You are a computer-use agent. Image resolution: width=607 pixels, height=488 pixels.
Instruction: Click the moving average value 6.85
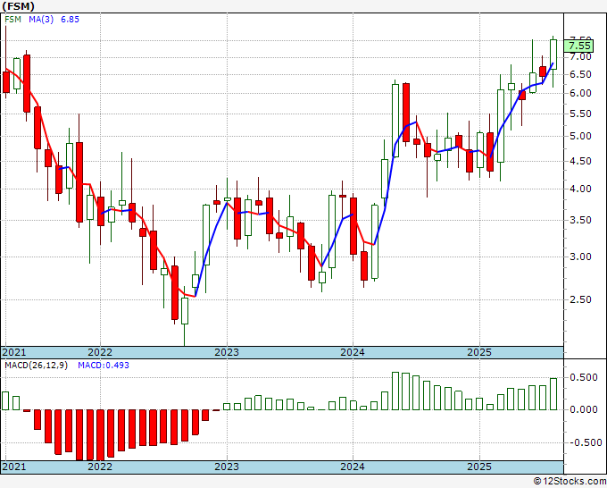point(70,20)
